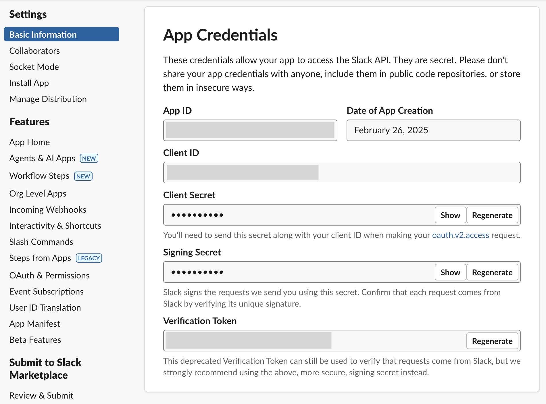Click the Features section heading

[29, 122]
